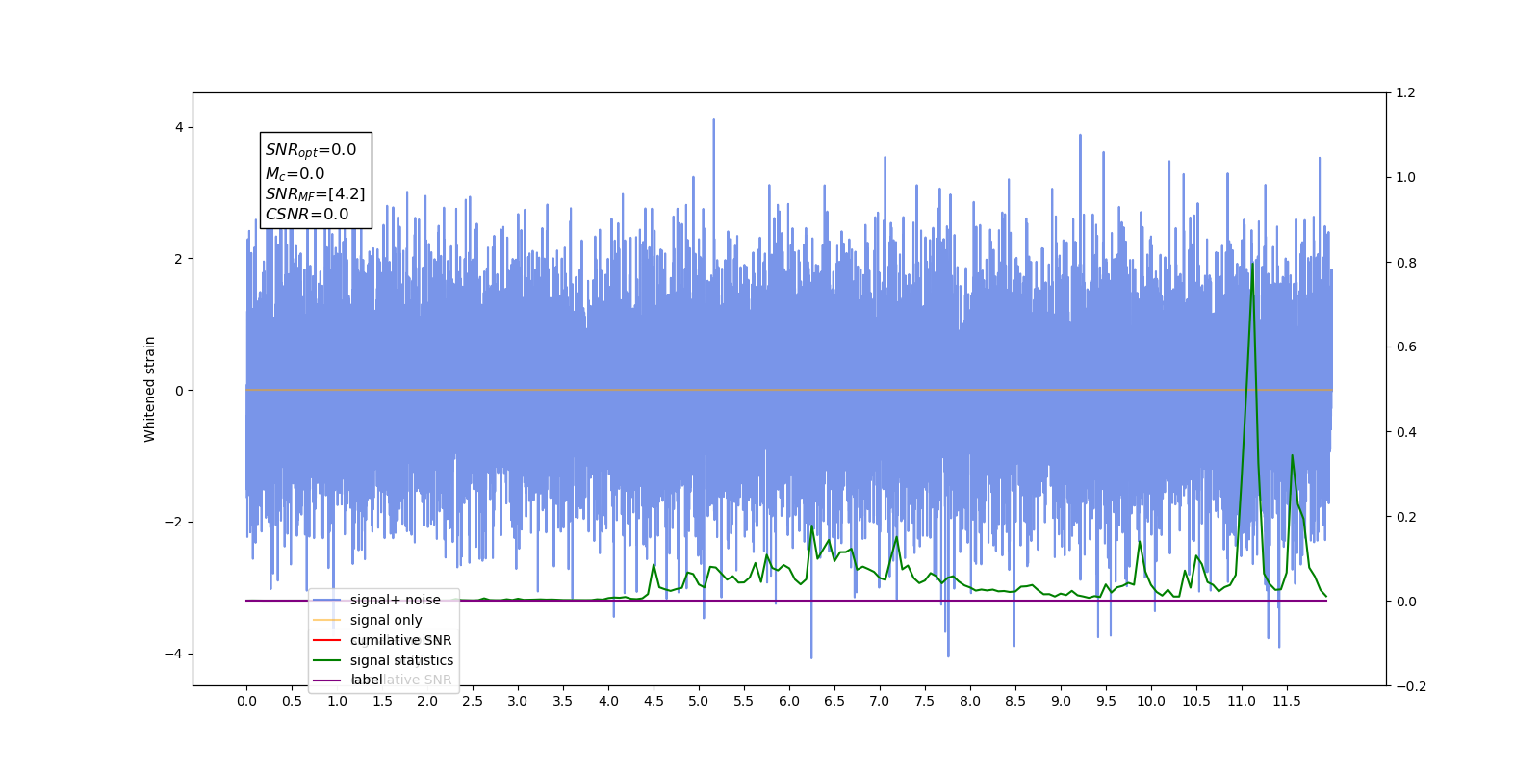1540x770 pixels.
Task: Select the CSNR=0.0 annotation line
Action: click(x=307, y=215)
